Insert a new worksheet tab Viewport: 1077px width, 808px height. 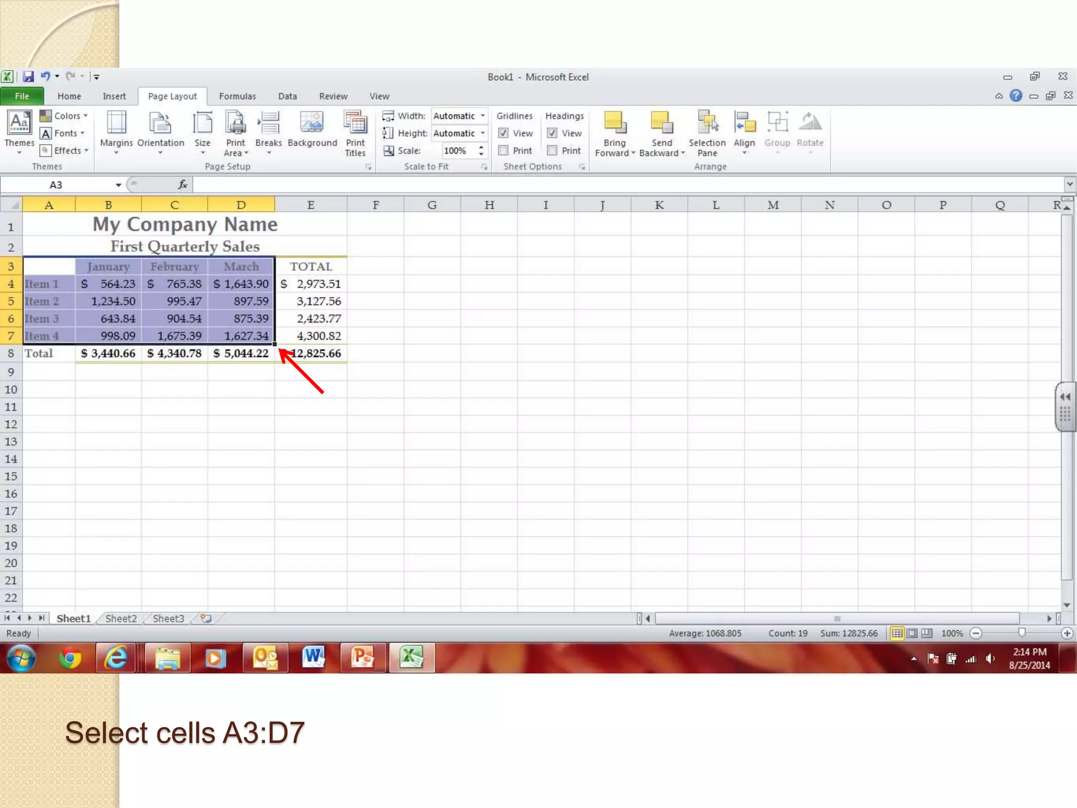(x=206, y=619)
